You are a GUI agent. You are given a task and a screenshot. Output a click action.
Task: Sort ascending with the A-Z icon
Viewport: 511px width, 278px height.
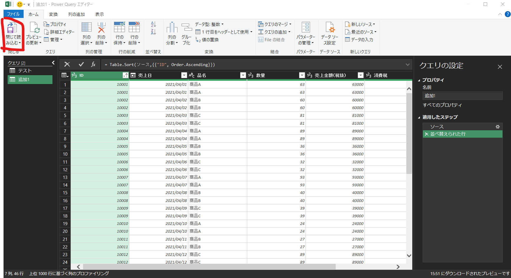tap(153, 24)
